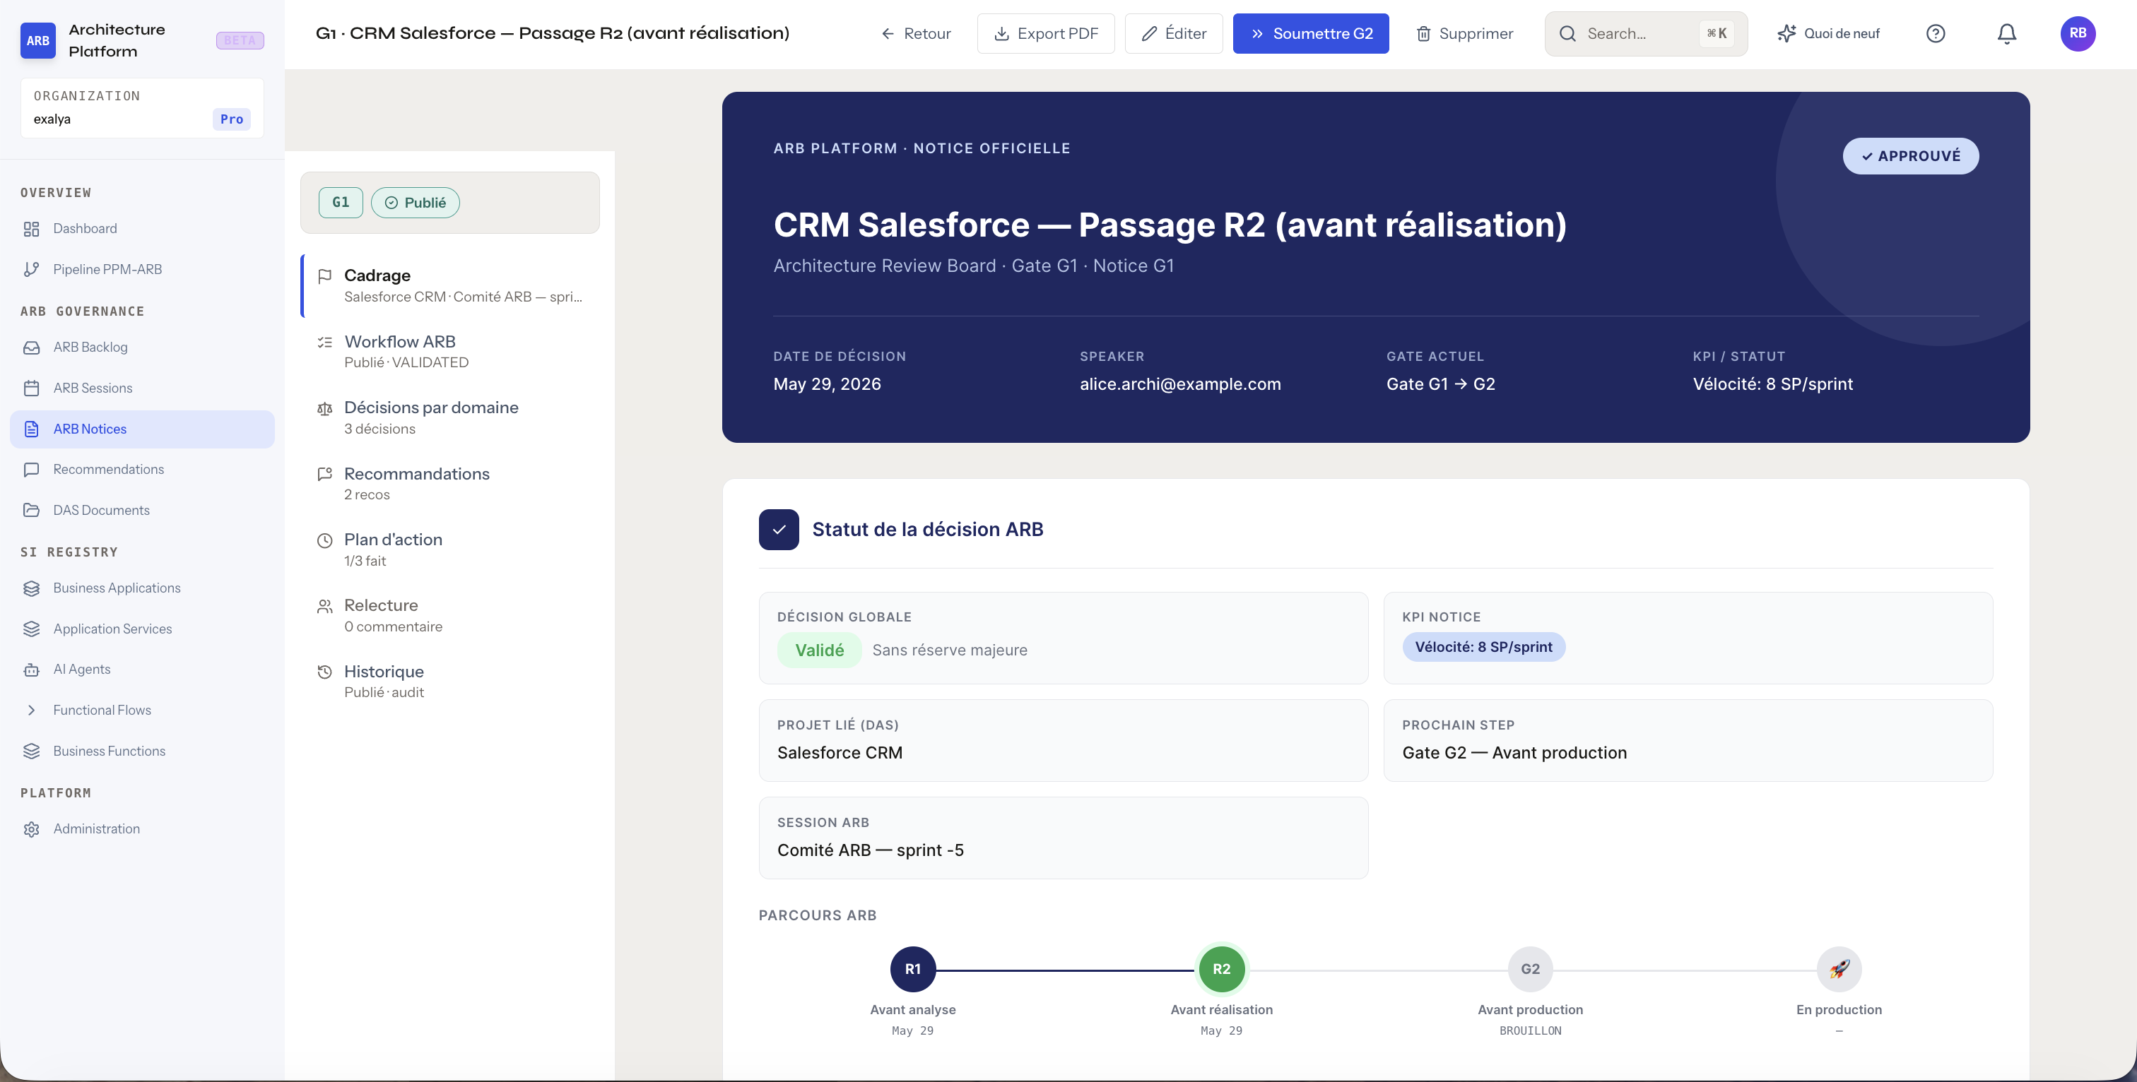Viewport: 2137px width, 1082px height.
Task: Select the Recommandations section
Action: 449,483
